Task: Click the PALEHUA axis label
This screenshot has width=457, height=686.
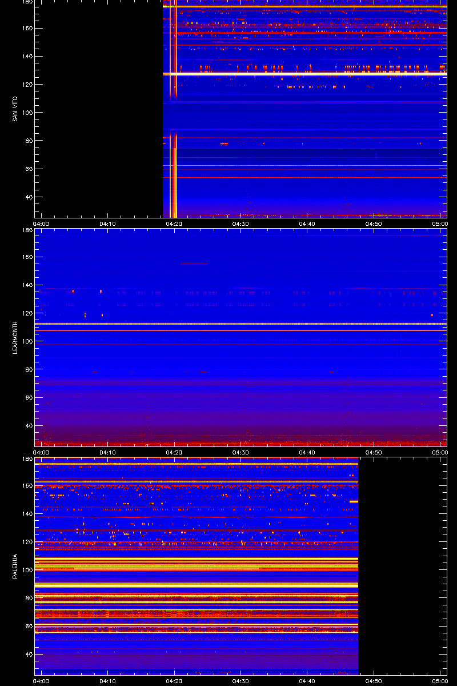Action: [15, 567]
